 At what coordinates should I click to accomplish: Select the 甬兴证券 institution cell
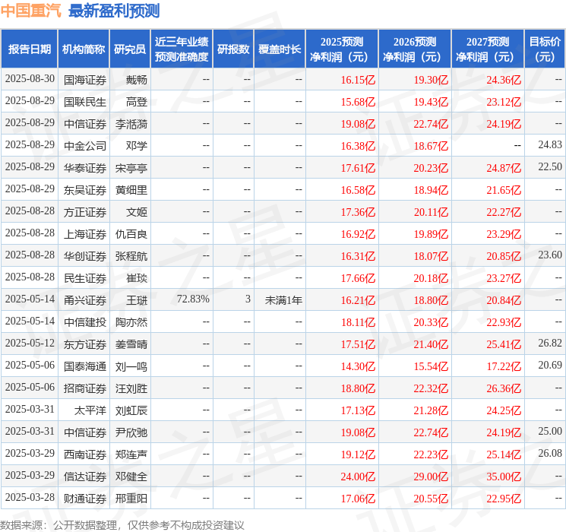click(x=85, y=300)
